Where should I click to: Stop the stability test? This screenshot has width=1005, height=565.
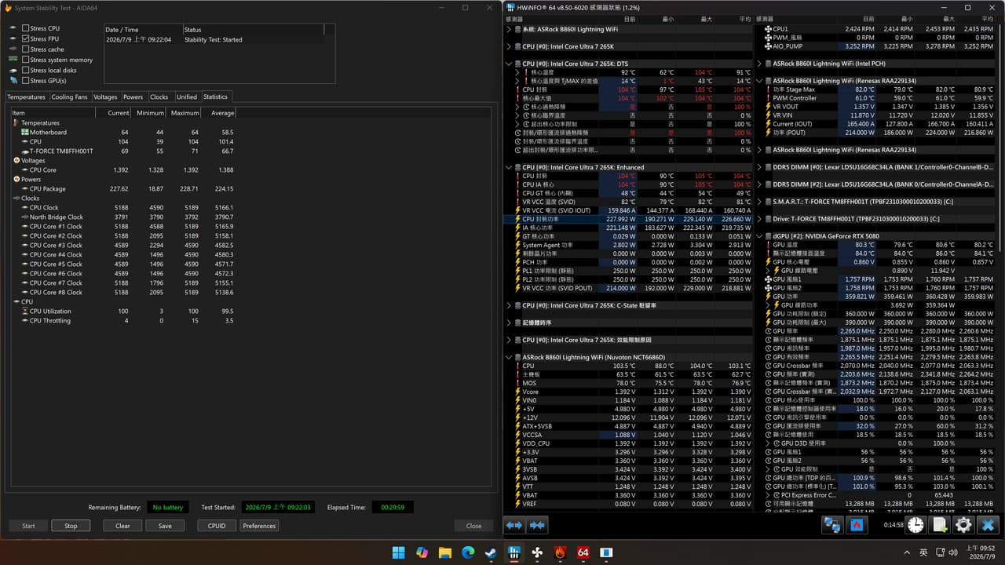click(71, 526)
